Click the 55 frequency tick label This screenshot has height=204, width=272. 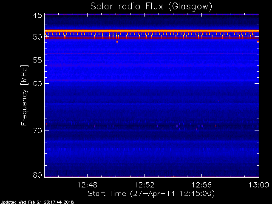(37, 60)
